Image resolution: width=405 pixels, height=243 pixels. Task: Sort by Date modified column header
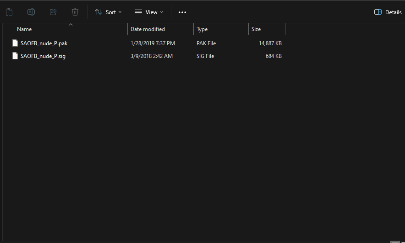(148, 29)
